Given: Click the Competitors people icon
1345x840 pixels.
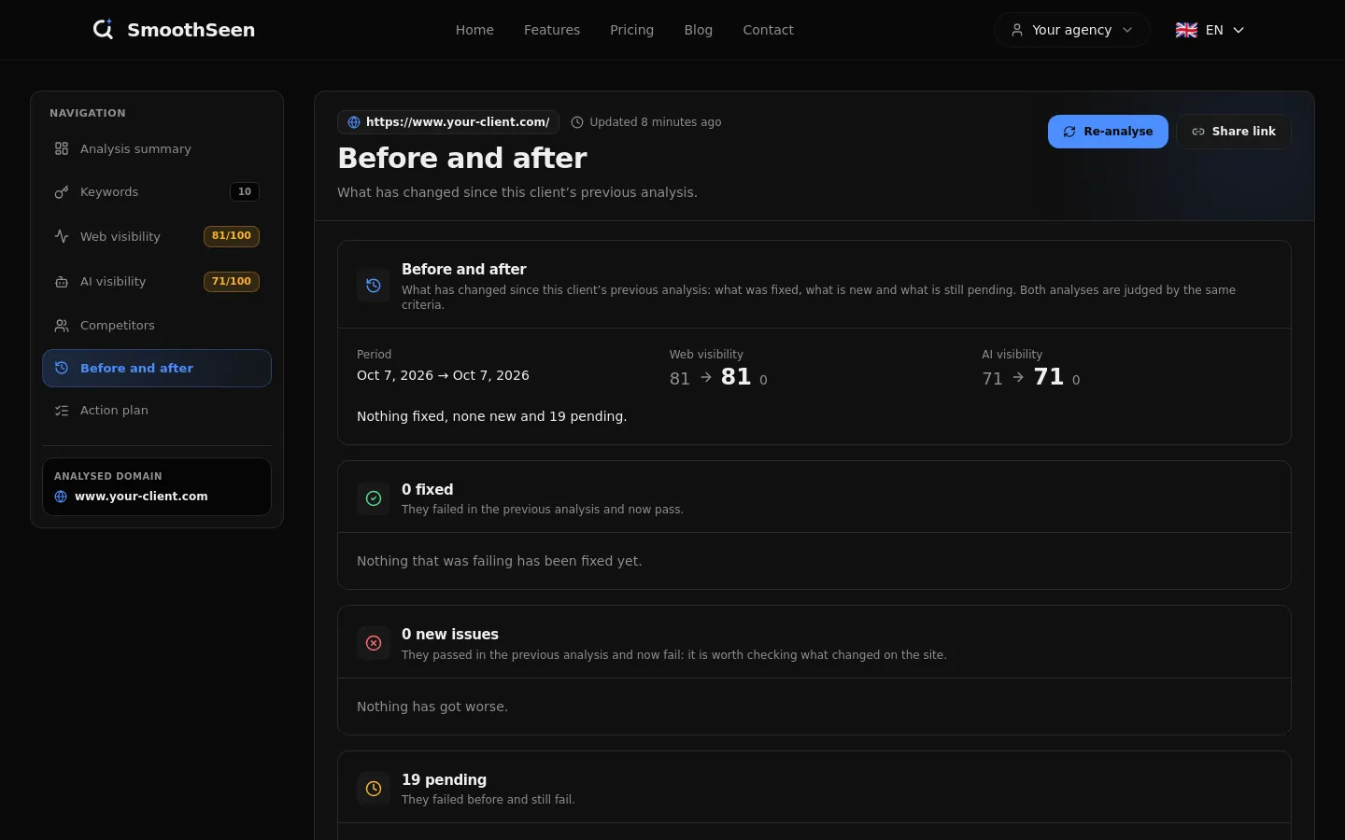Looking at the screenshot, I should 62,326.
